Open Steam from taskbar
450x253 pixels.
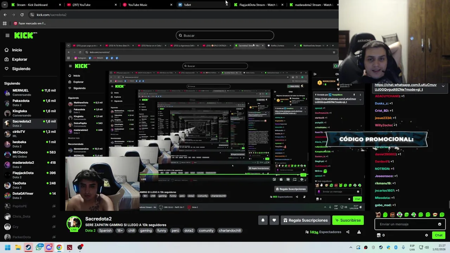28,247
